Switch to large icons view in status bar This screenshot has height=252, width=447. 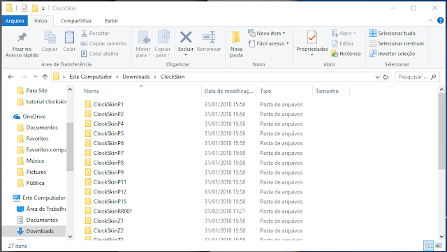[x=439, y=245]
